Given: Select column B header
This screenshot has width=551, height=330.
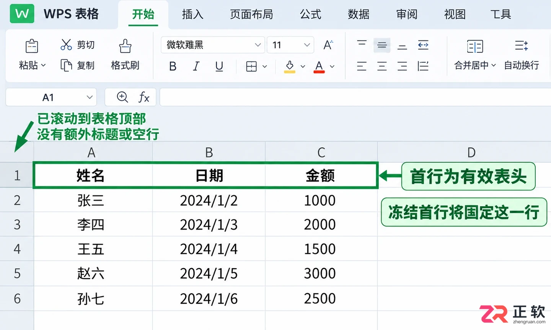Looking at the screenshot, I should [x=209, y=152].
